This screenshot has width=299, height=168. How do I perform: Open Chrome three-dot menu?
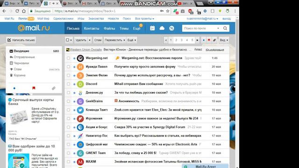[x=235, y=11]
